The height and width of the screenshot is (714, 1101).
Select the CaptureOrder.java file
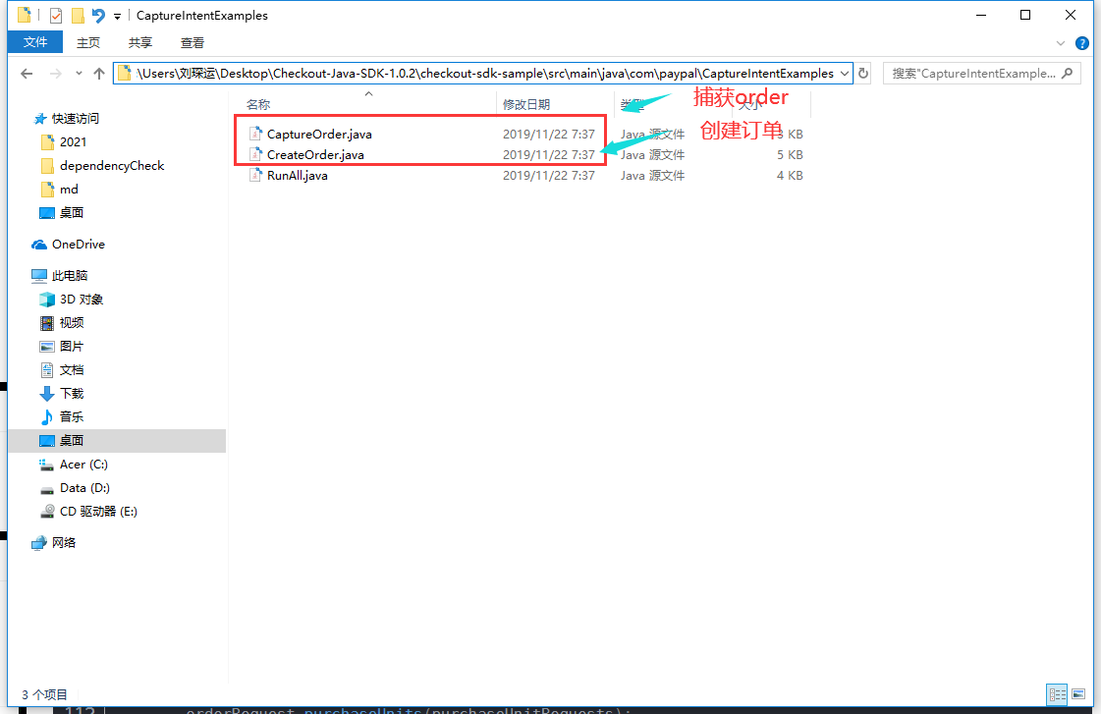point(318,134)
